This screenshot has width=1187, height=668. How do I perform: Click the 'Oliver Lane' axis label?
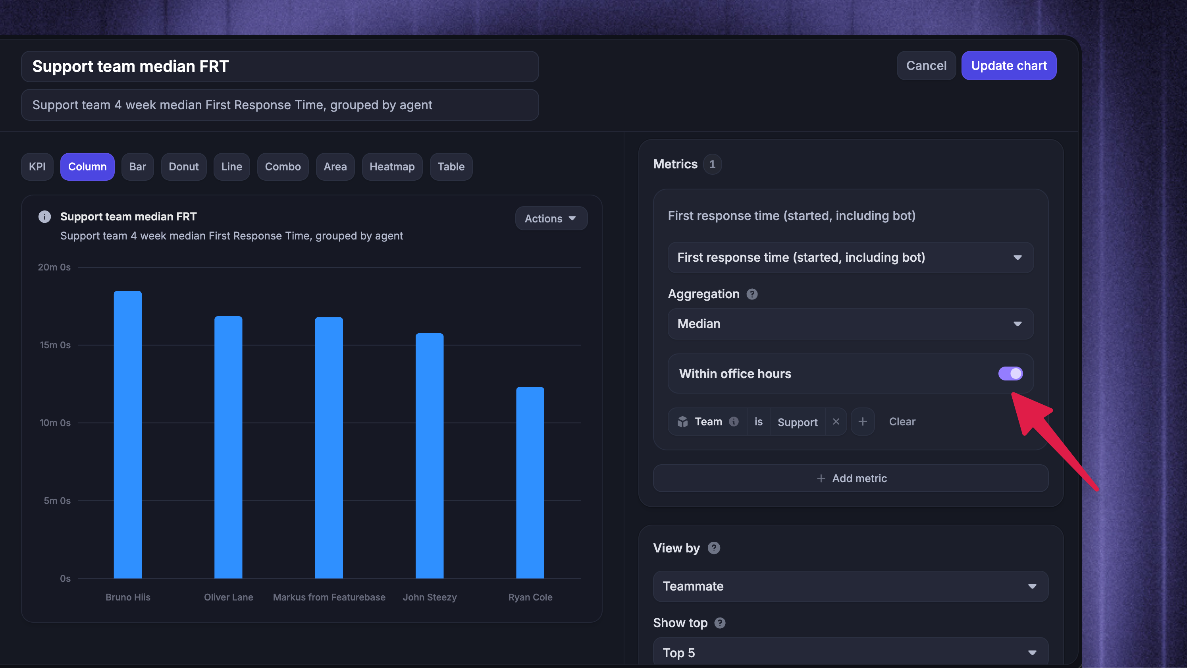tap(229, 597)
